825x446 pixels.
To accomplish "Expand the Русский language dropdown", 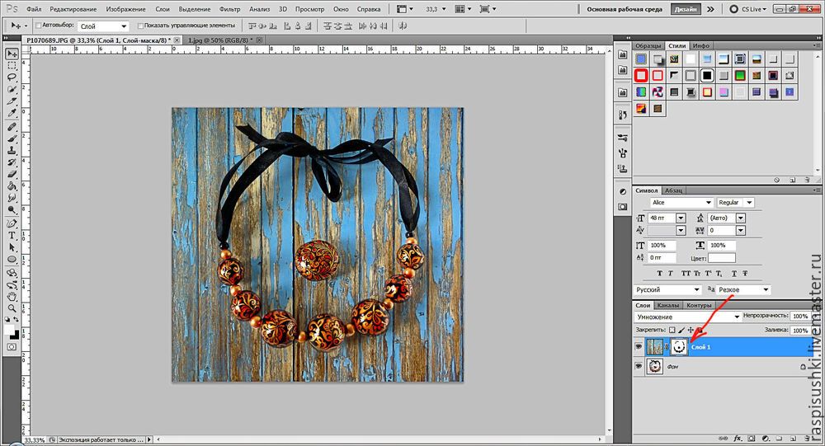I will [667, 290].
